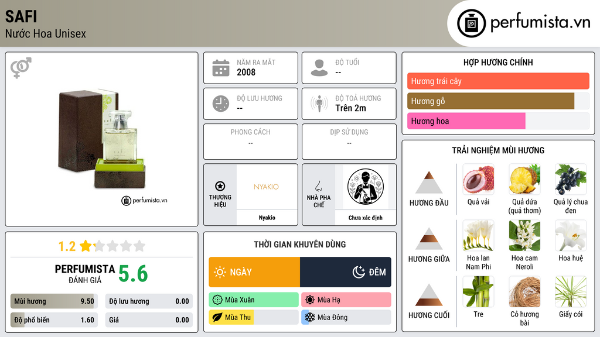The image size is (600, 337).
Task: Click the 2008 launch year value
Action: click(x=246, y=72)
